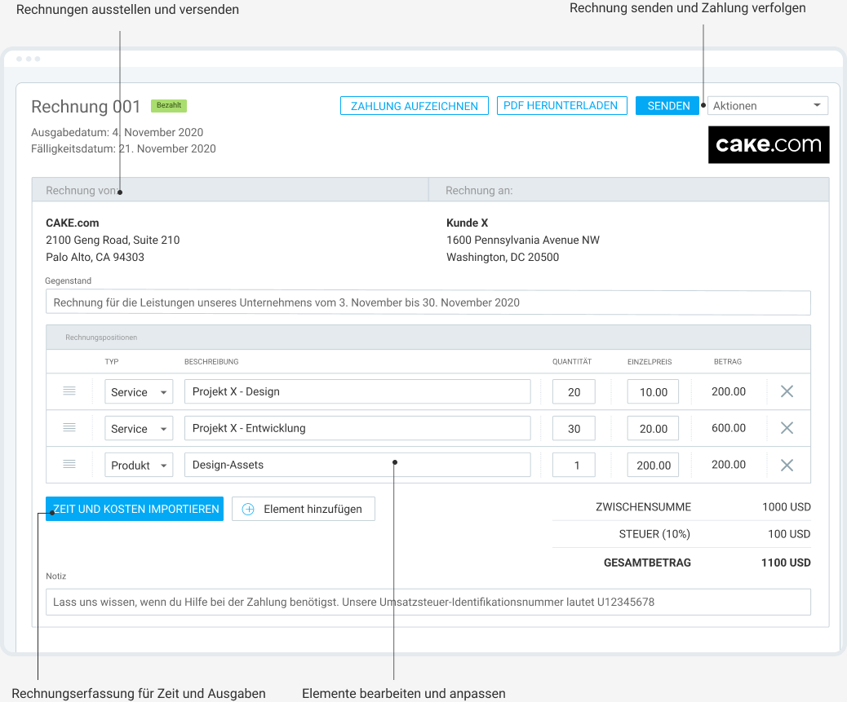The height and width of the screenshot is (702, 847).
Task: Click into the Notiz text field
Action: click(428, 602)
